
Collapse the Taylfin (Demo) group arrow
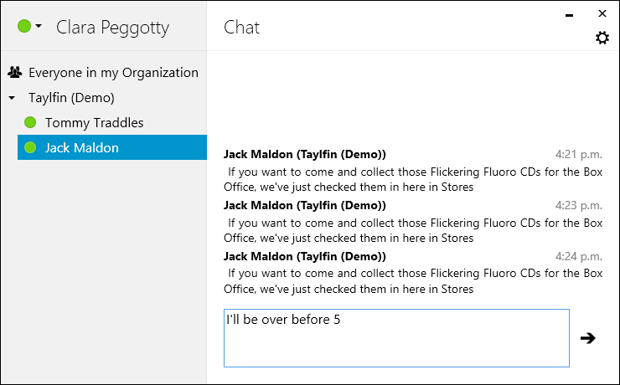point(12,98)
